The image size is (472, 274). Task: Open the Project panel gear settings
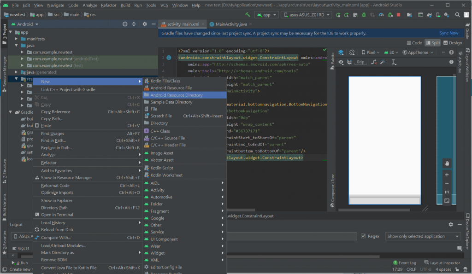144,24
